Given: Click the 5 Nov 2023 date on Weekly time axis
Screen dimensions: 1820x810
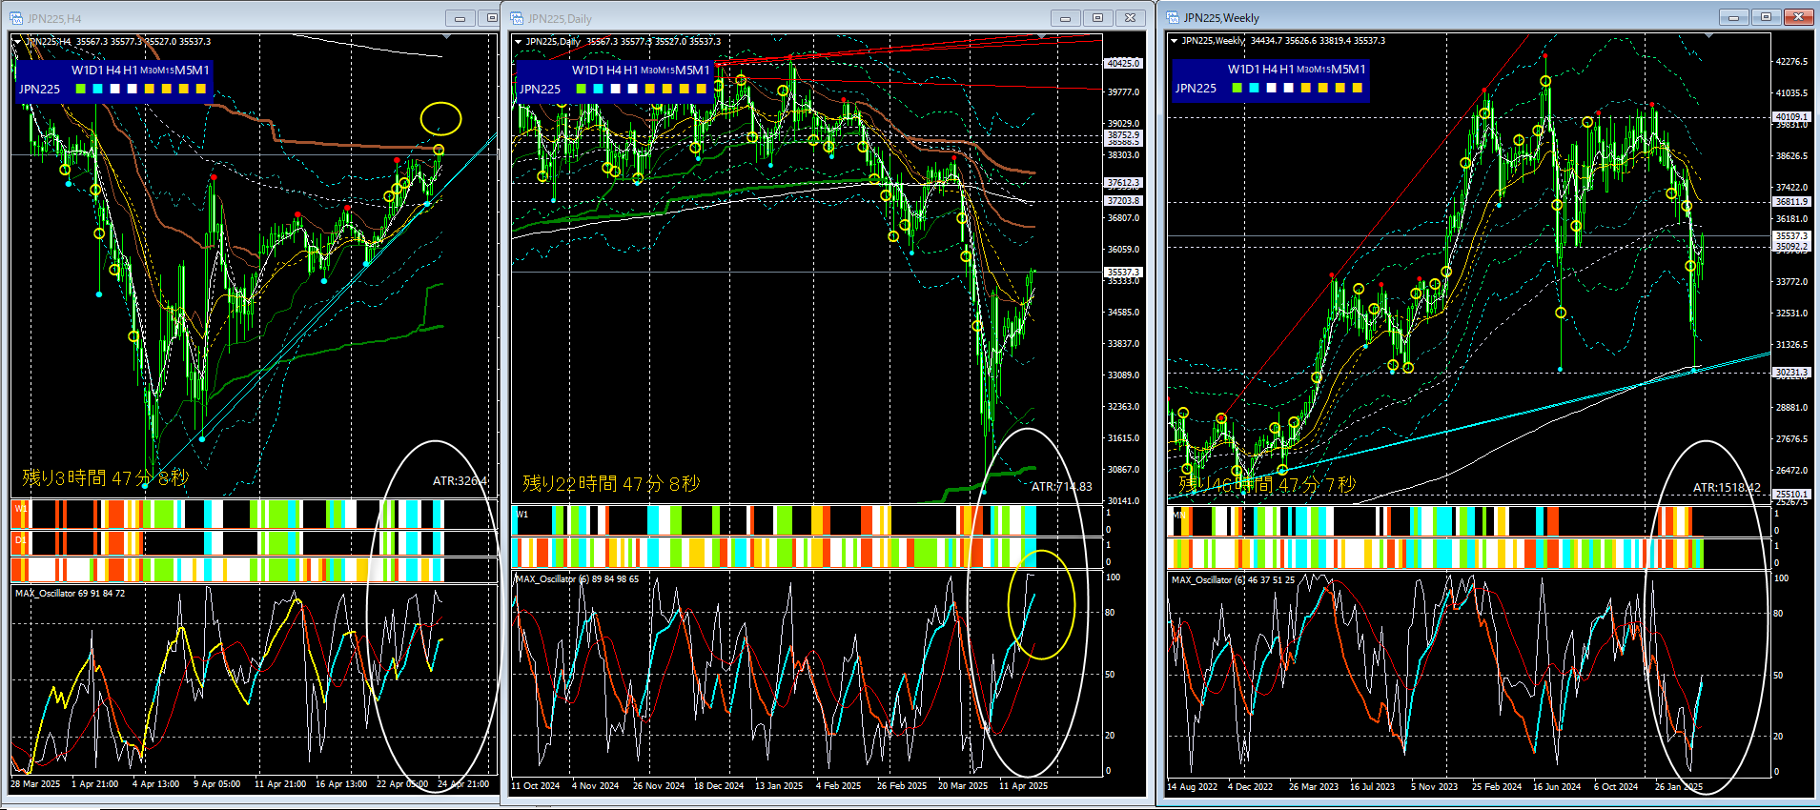Looking at the screenshot, I should (x=1434, y=787).
